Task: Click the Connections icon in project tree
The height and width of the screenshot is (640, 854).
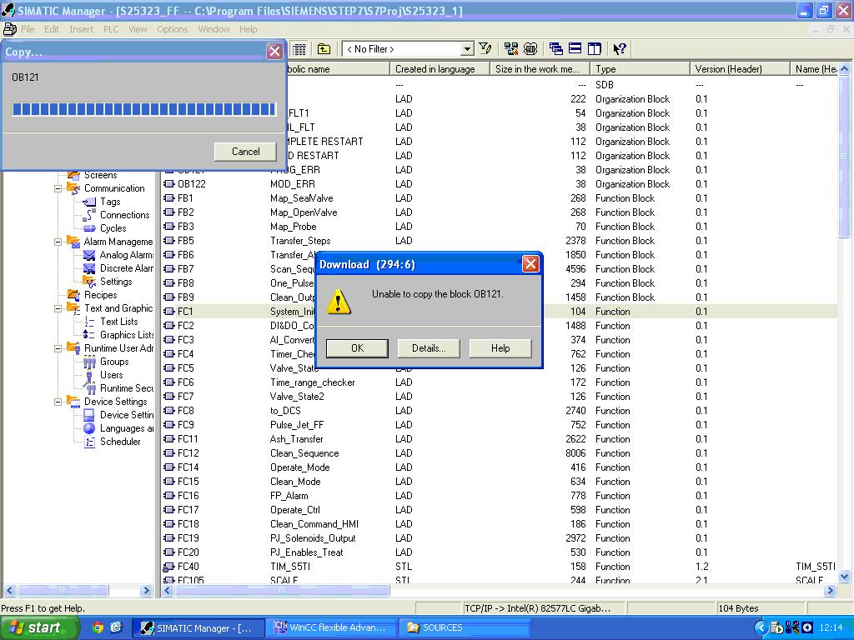Action: pyautogui.click(x=89, y=215)
